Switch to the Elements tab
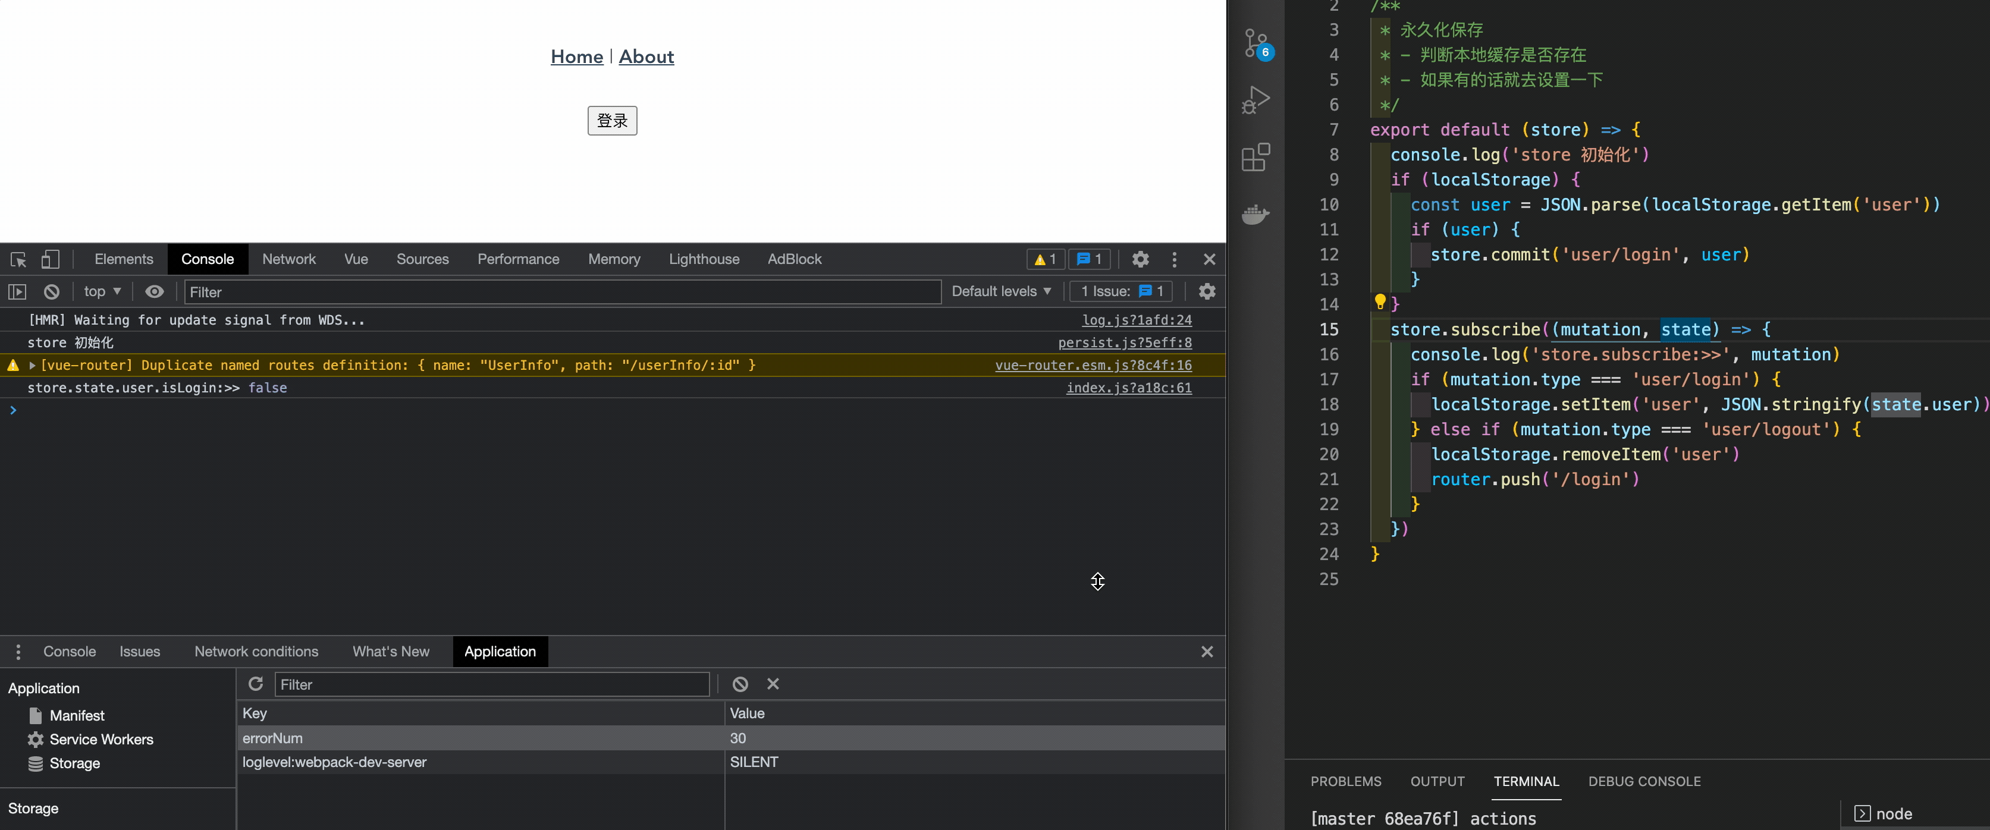Screen dimensions: 1990x830 tap(124, 259)
